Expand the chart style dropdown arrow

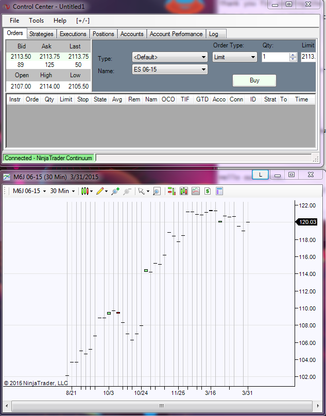point(92,191)
